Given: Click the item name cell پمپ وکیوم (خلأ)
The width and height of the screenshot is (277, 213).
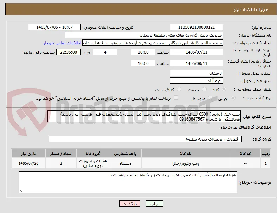Looking at the screenshot, I should 186,163.
